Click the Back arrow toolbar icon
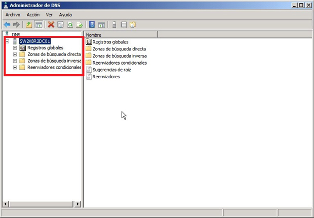Screen dimensions: 314x218 (7, 25)
